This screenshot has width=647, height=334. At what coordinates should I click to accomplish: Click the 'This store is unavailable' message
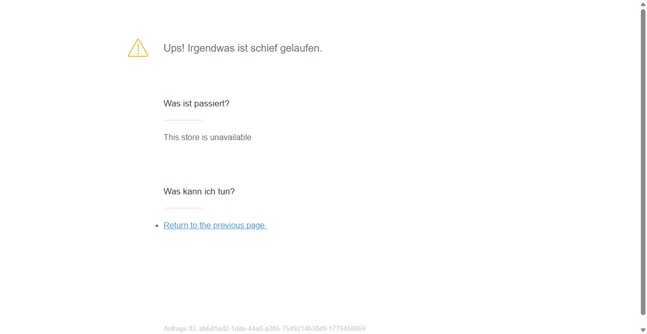[207, 137]
